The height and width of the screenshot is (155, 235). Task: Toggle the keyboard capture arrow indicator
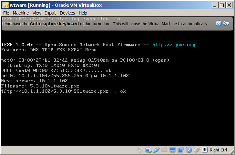coord(205,150)
